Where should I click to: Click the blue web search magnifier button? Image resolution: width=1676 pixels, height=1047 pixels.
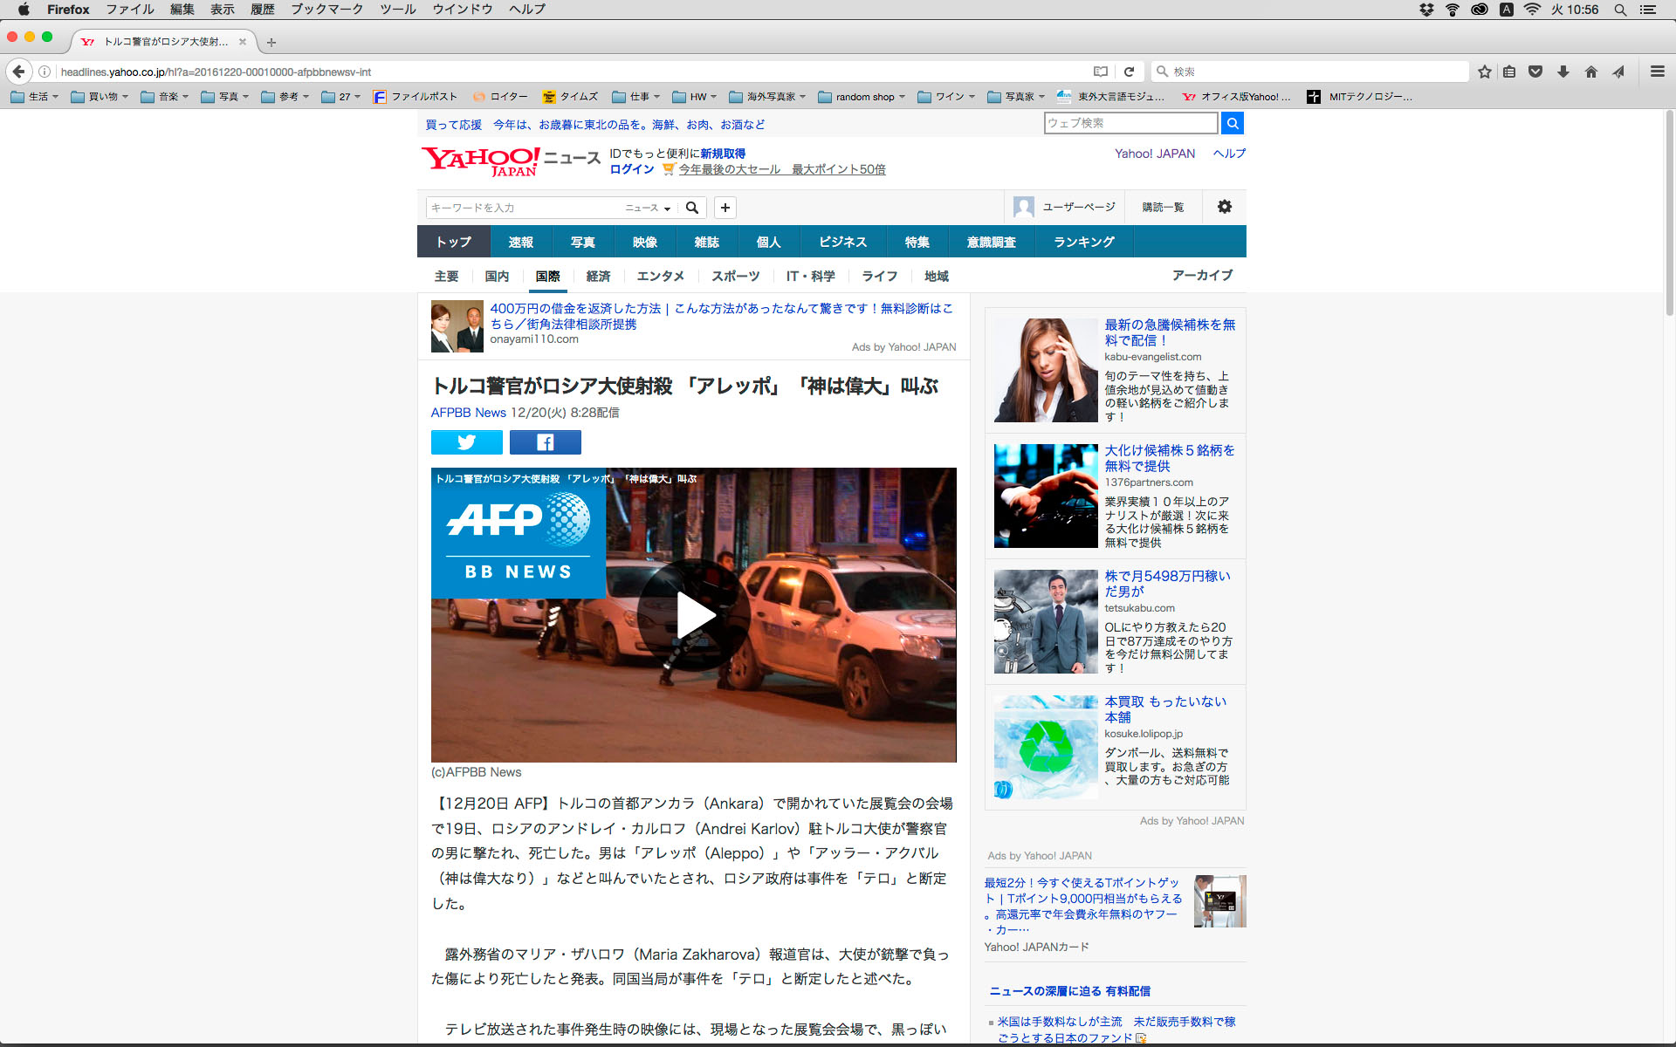point(1232,123)
